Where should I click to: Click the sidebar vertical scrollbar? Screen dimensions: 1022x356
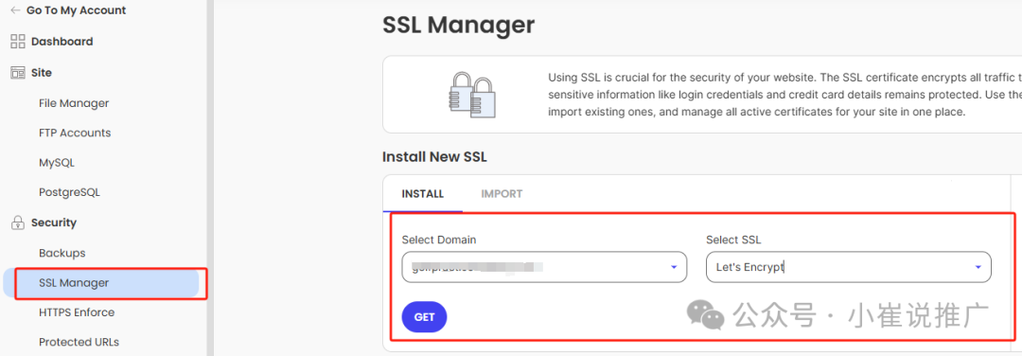tap(210, 178)
